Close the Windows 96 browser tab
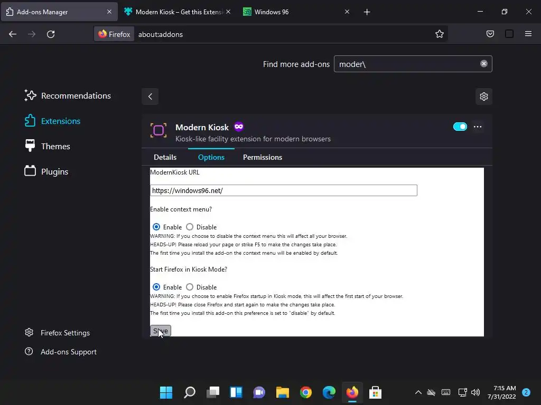This screenshot has width=541, height=405. click(x=347, y=12)
